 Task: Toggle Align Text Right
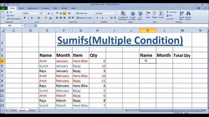tap(64, 18)
